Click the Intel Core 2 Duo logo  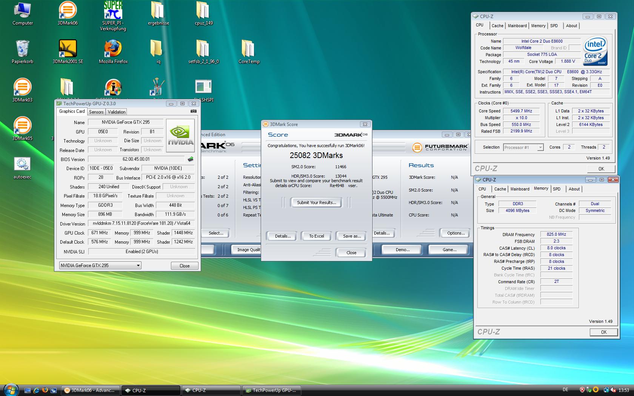[x=595, y=51]
